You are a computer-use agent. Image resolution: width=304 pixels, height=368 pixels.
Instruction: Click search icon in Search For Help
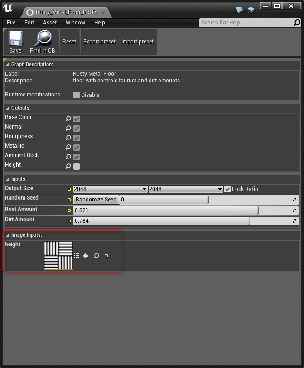pos(297,23)
